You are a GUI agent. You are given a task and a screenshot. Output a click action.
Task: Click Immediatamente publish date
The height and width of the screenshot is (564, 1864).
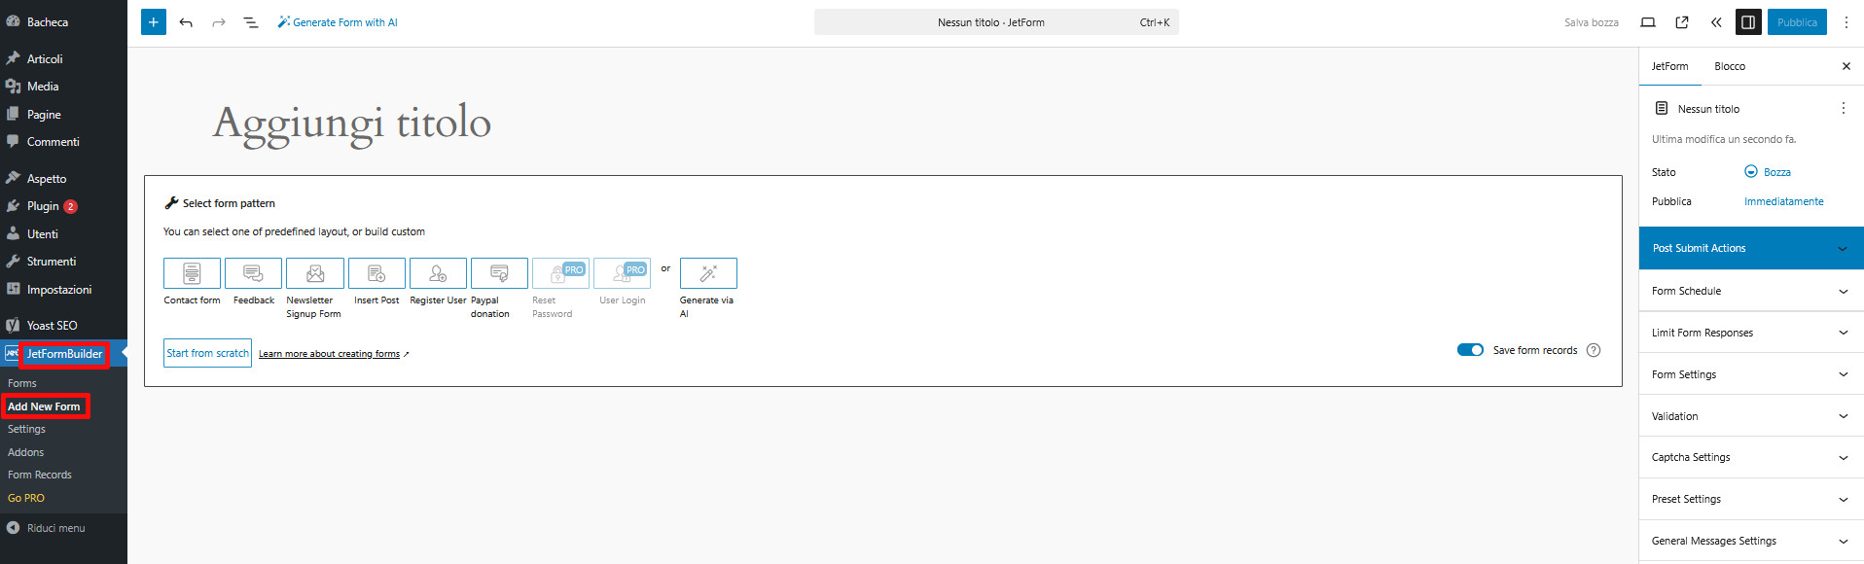pyautogui.click(x=1784, y=201)
